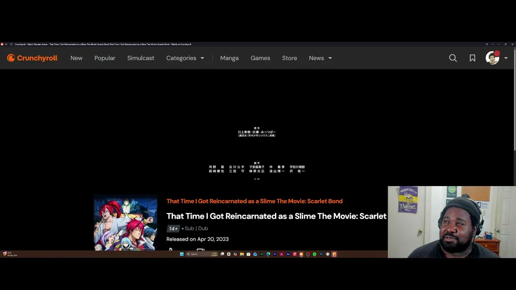
Task: Expand the News dropdown
Action: tap(320, 58)
